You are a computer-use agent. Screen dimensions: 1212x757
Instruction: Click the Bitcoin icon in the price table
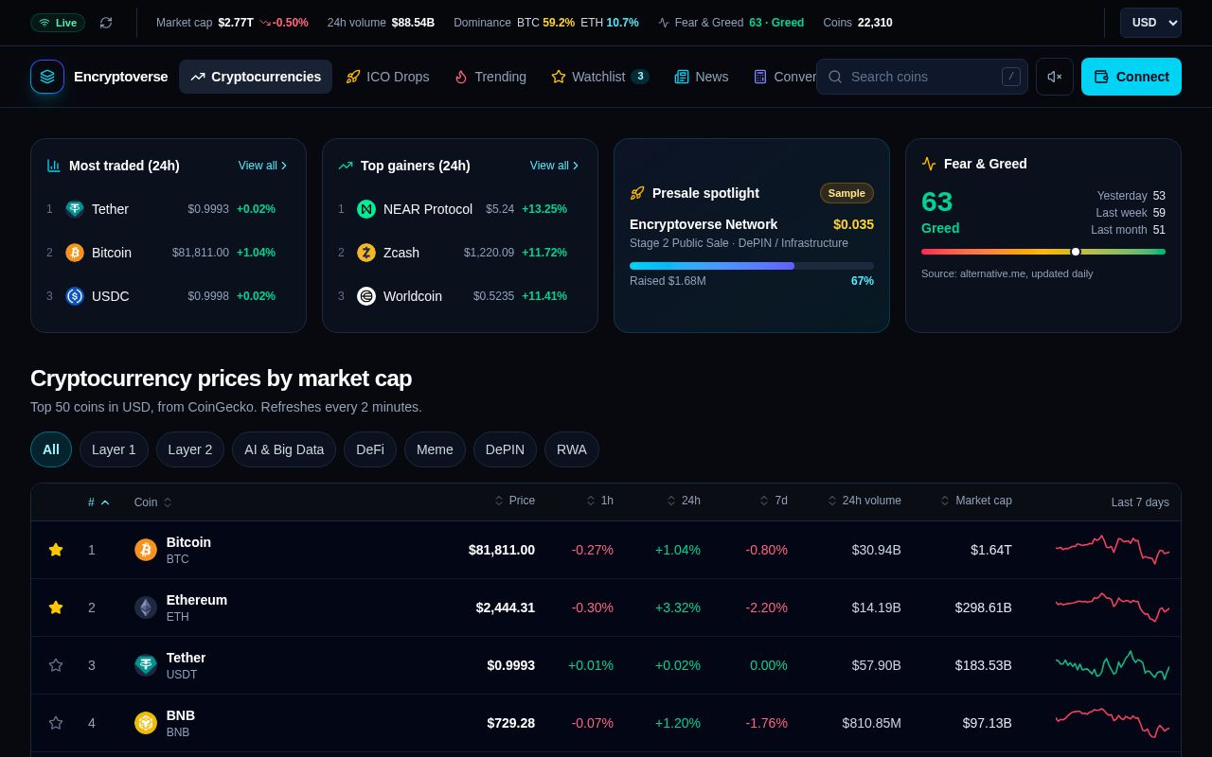tap(146, 550)
